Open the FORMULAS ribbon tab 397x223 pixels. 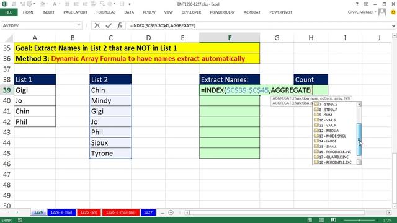click(x=106, y=12)
